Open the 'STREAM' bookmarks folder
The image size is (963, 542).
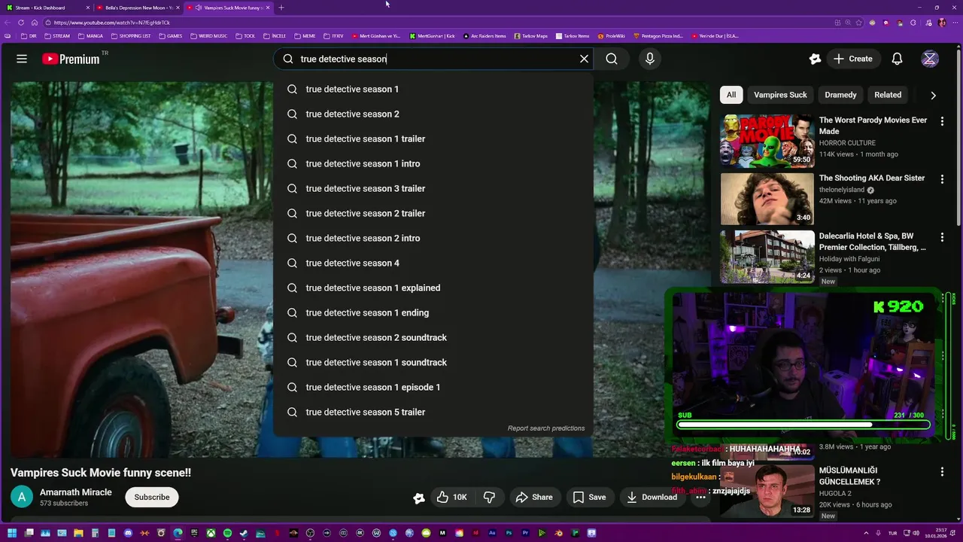(x=57, y=36)
